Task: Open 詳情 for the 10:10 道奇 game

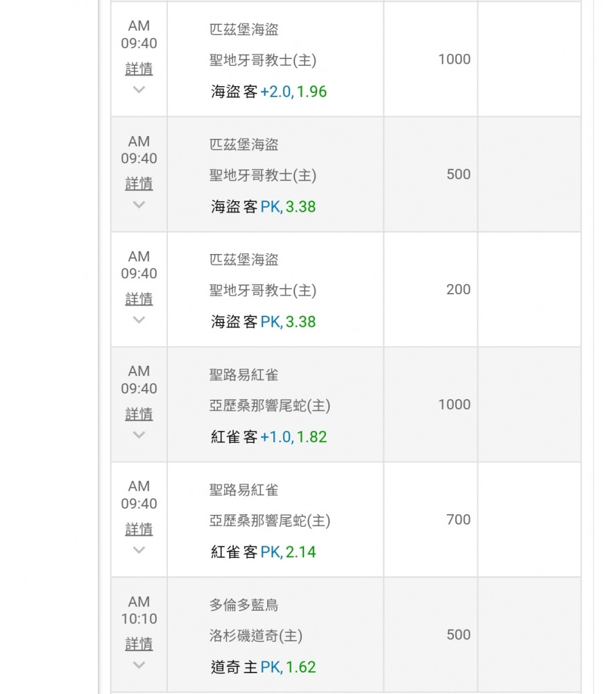Action: (139, 645)
